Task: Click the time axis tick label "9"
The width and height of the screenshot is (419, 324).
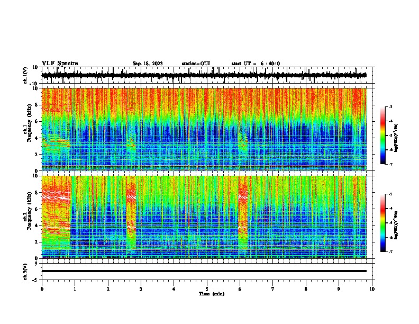Action: coord(339,289)
